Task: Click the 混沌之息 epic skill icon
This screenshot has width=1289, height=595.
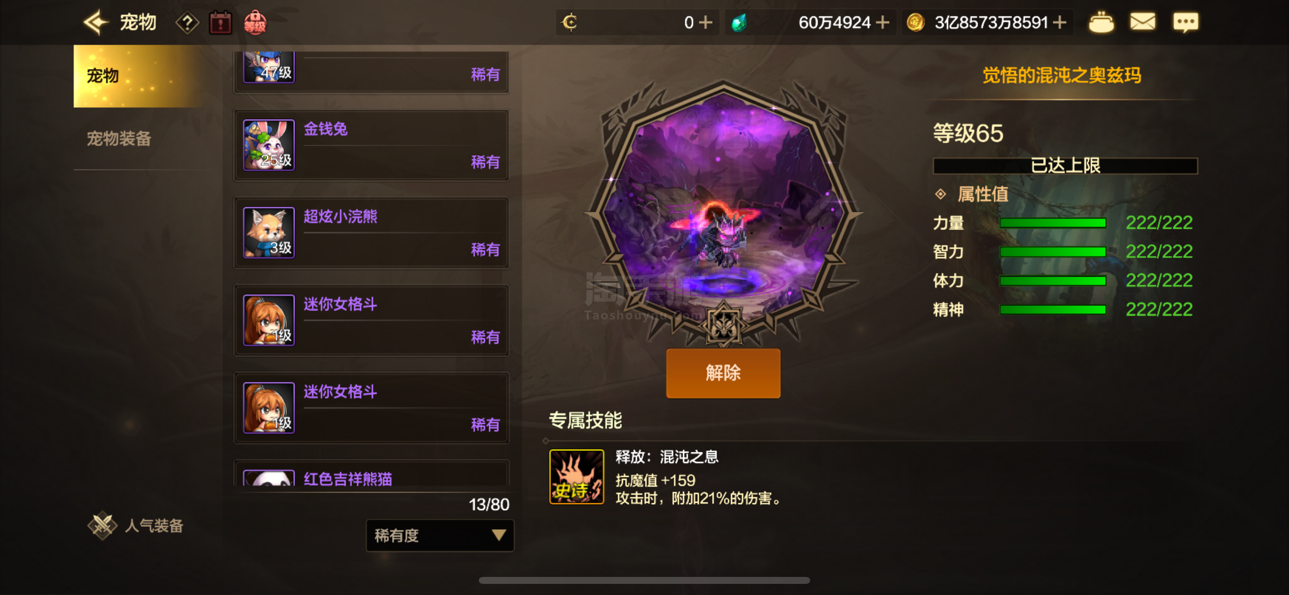Action: [x=576, y=476]
